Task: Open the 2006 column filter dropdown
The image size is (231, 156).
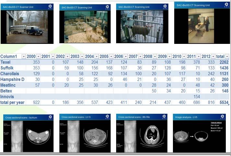Action: tap(126, 56)
